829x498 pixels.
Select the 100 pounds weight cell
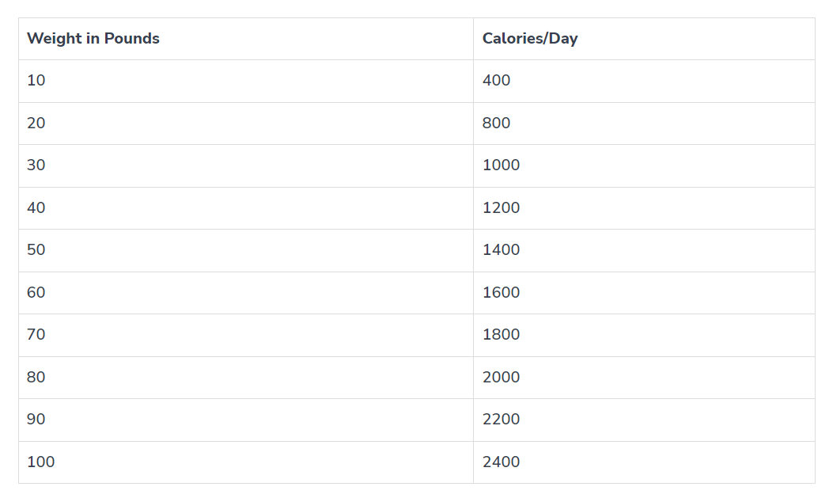[x=41, y=462]
